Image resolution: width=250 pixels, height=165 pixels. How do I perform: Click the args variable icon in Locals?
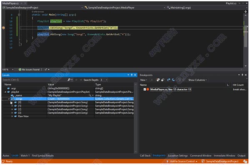8,88
